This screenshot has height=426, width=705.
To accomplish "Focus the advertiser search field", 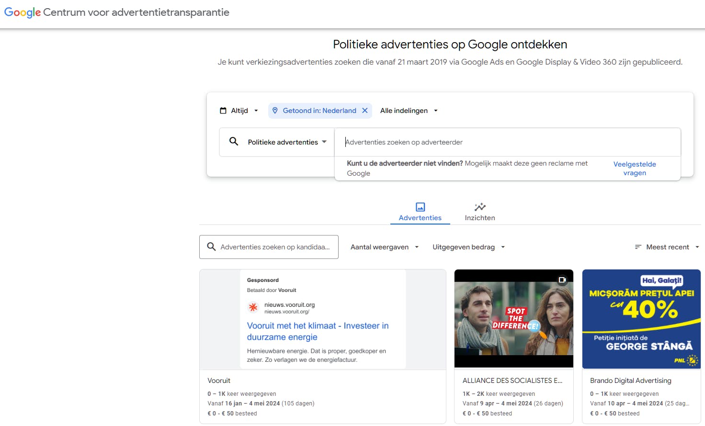I will pyautogui.click(x=508, y=142).
